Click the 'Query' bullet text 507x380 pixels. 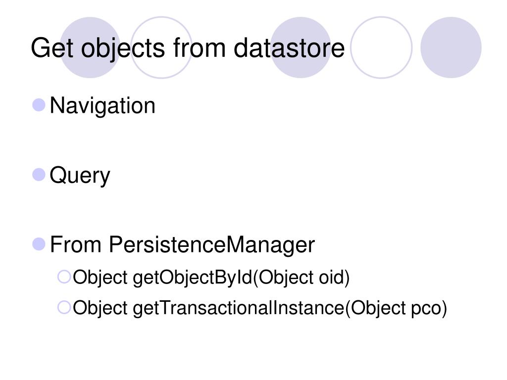(x=80, y=176)
